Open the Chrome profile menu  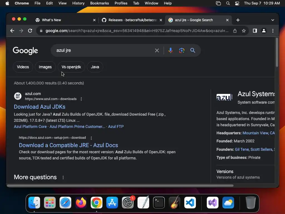tap(264, 31)
